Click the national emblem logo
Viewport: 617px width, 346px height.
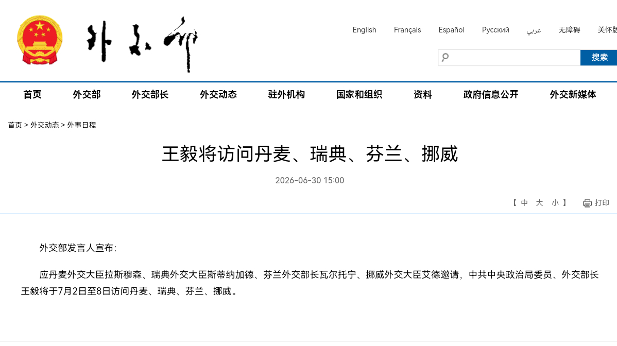pos(40,40)
